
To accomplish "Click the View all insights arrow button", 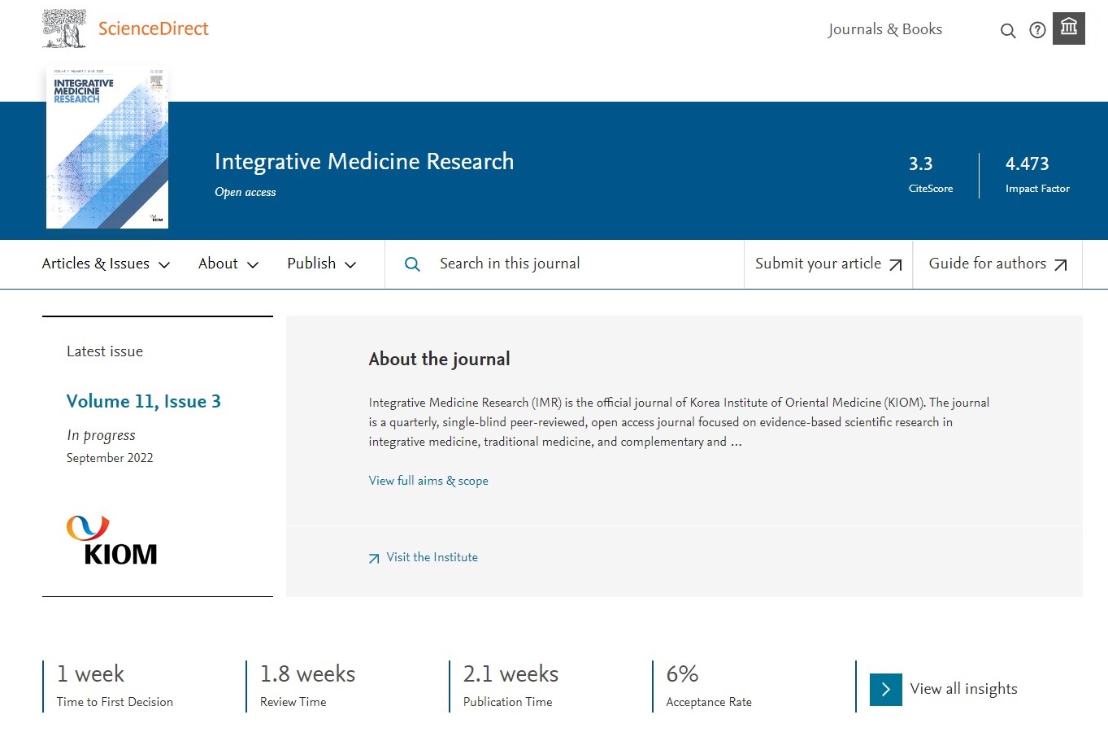I will (885, 690).
